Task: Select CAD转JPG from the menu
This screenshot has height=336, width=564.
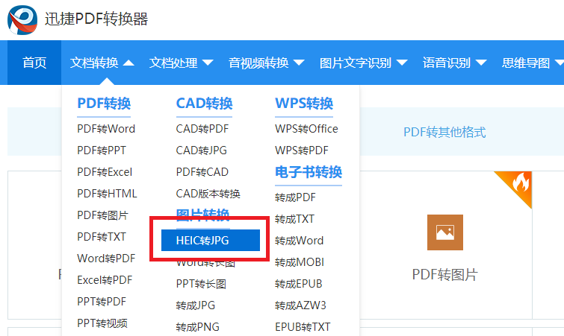Action: [202, 150]
